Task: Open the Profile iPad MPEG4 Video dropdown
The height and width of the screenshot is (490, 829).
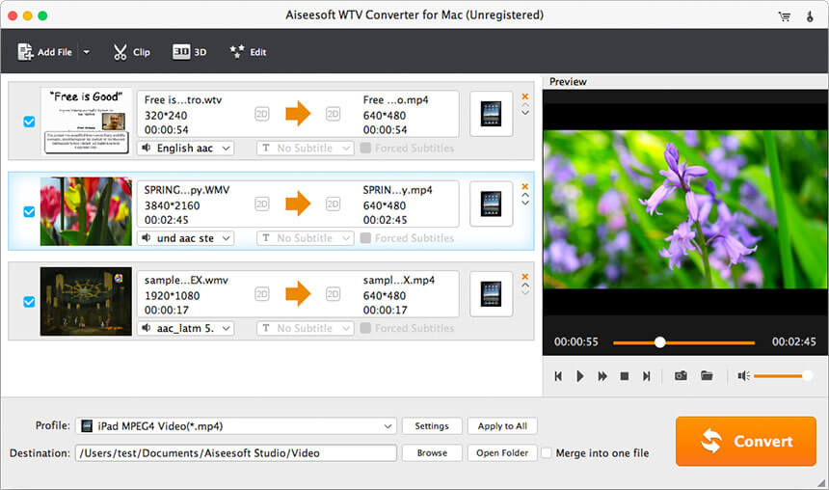Action: (x=236, y=426)
